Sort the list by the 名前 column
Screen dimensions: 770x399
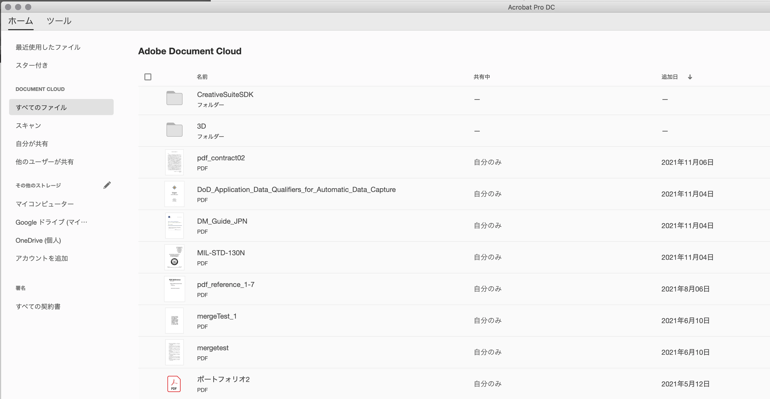(202, 77)
